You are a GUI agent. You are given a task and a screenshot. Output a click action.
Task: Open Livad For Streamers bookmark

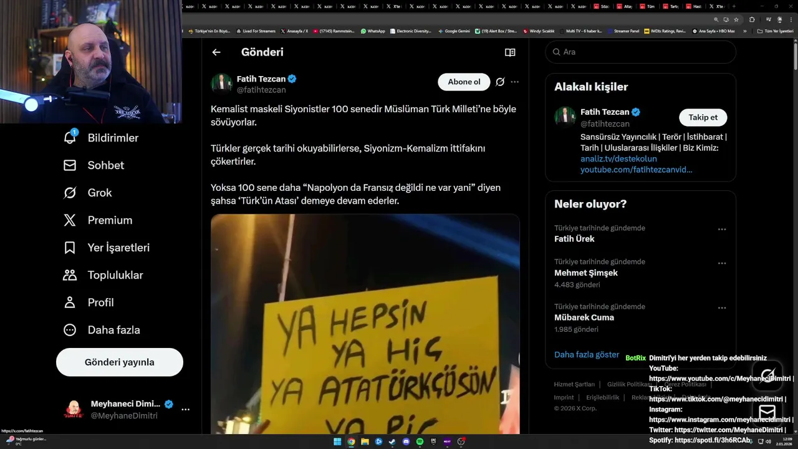coord(256,31)
